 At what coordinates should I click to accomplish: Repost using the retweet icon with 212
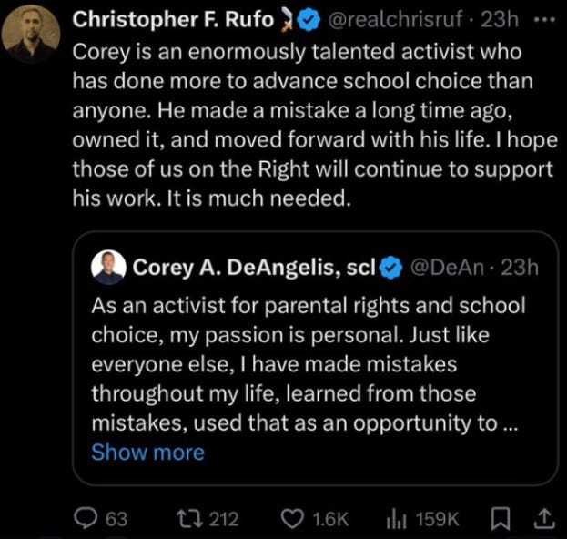tap(188, 519)
